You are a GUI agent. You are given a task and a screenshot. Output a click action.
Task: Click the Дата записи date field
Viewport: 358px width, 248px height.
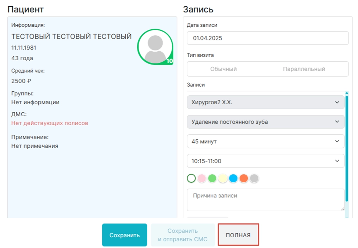click(x=268, y=38)
